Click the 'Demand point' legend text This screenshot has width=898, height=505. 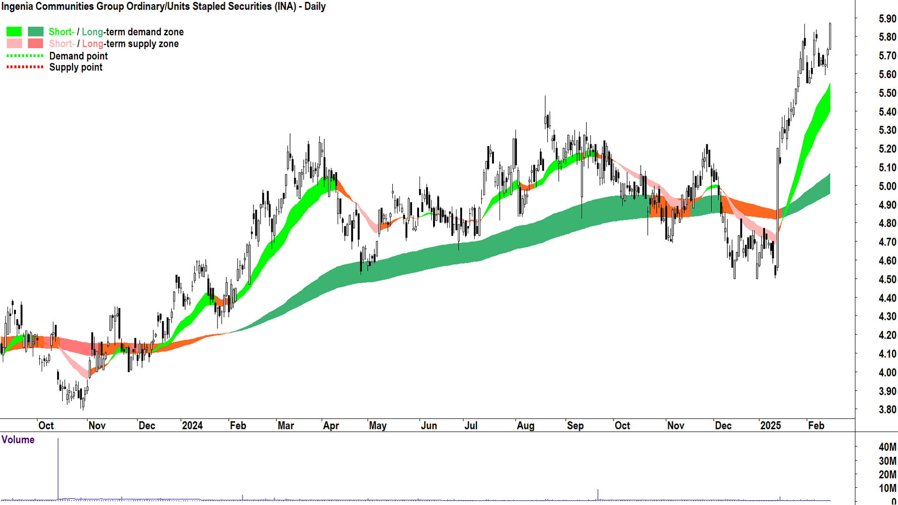pyautogui.click(x=78, y=56)
